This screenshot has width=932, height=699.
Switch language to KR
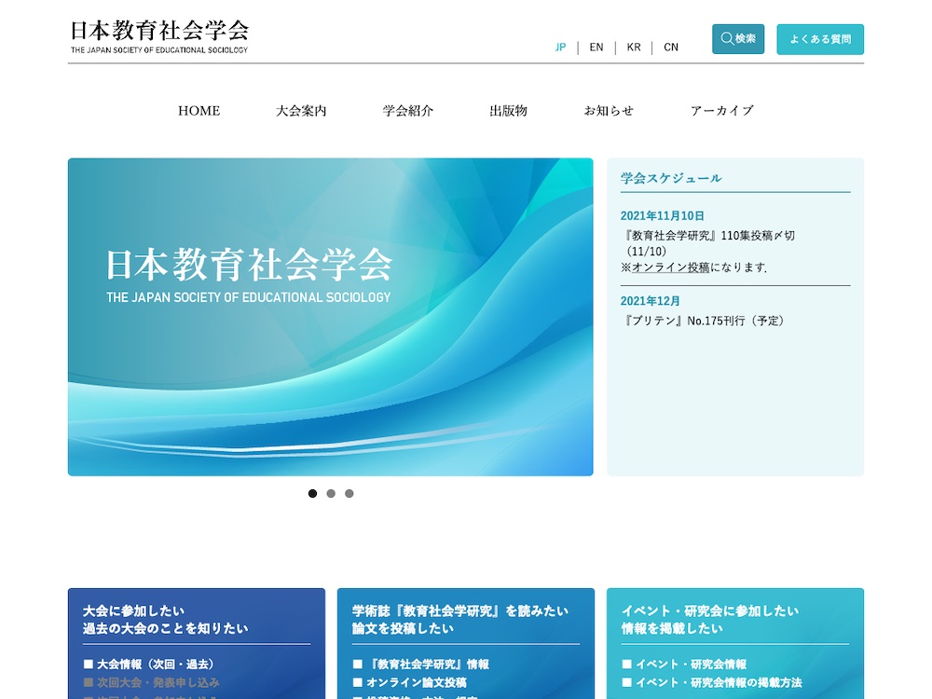point(634,47)
